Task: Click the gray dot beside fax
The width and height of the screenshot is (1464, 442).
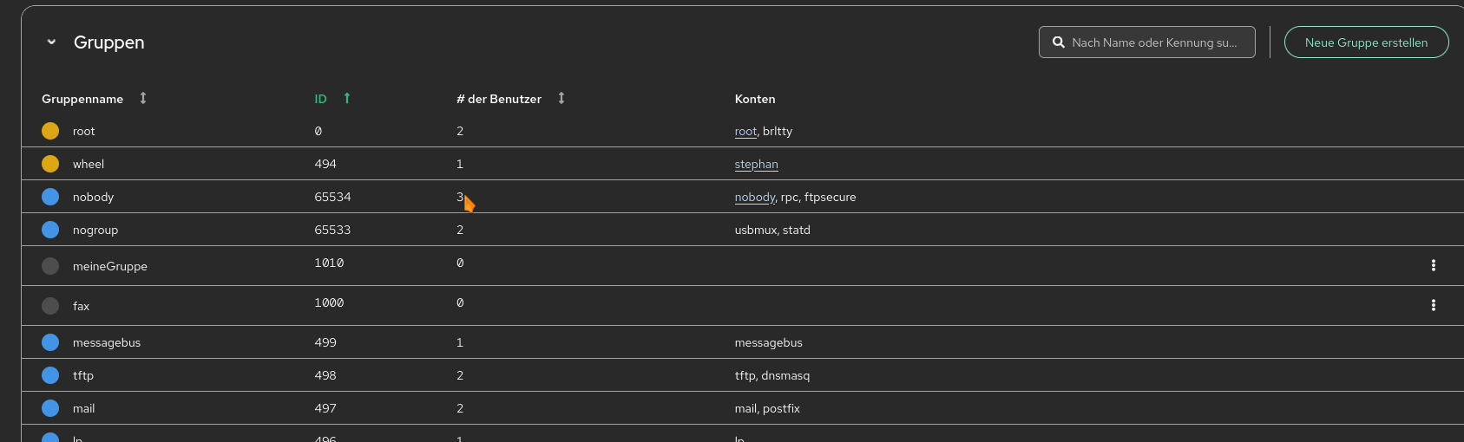Action: coord(50,306)
